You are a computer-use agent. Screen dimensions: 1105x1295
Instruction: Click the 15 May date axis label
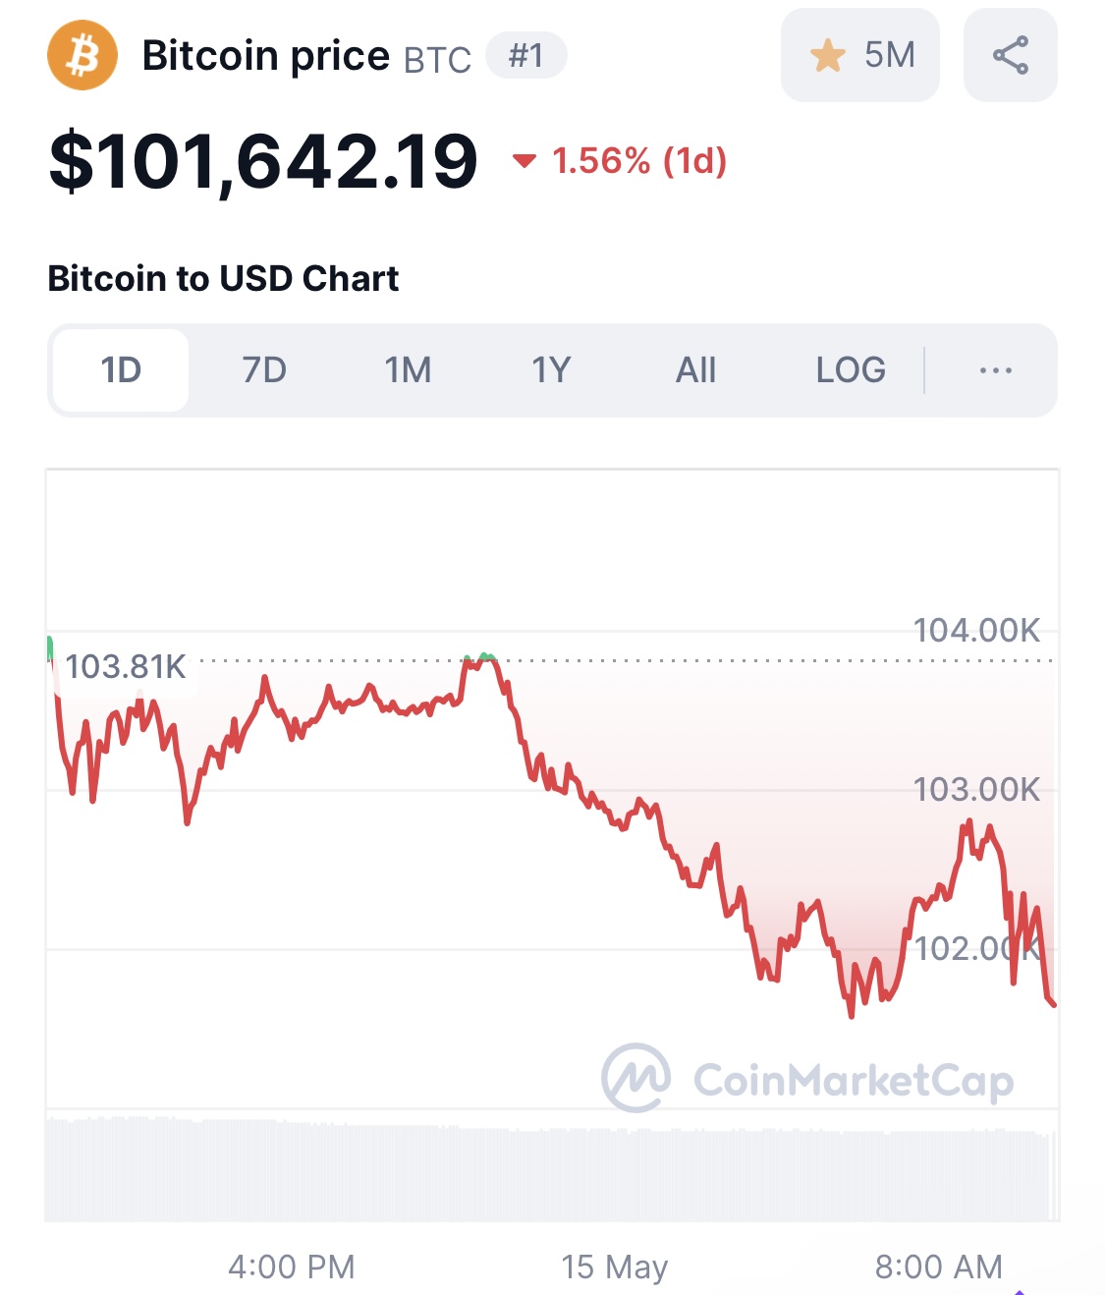click(x=614, y=1267)
